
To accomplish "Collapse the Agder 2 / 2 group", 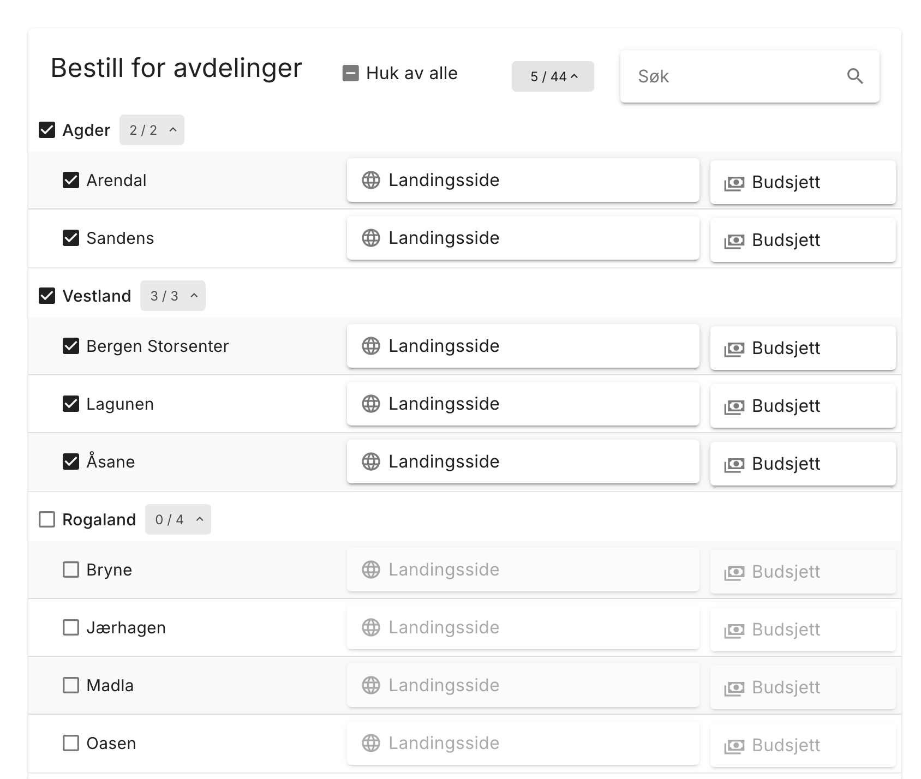I will point(152,130).
